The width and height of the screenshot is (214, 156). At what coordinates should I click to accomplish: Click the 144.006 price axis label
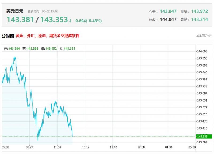(x=202, y=51)
